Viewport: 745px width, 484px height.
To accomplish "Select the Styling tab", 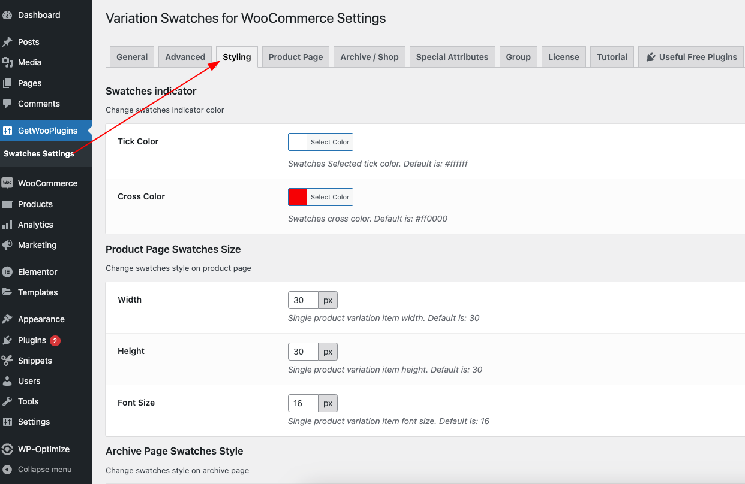I will click(x=237, y=57).
